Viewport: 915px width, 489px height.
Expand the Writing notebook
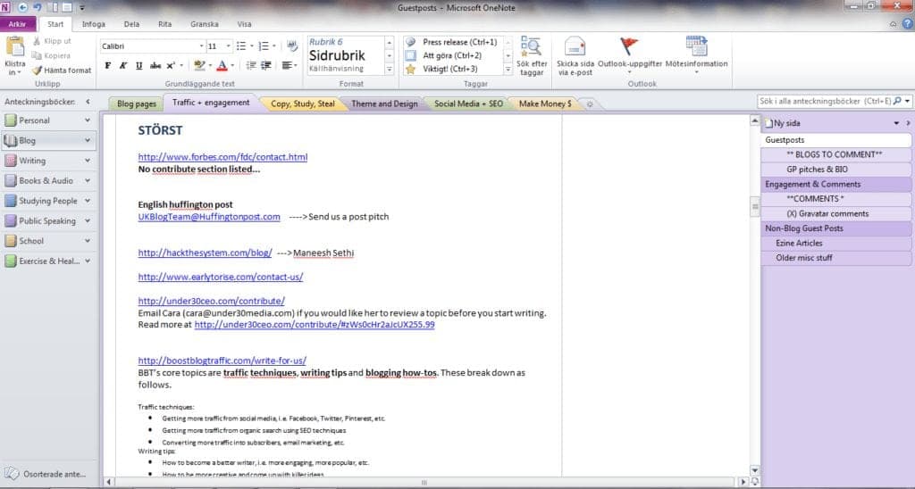[x=88, y=161]
